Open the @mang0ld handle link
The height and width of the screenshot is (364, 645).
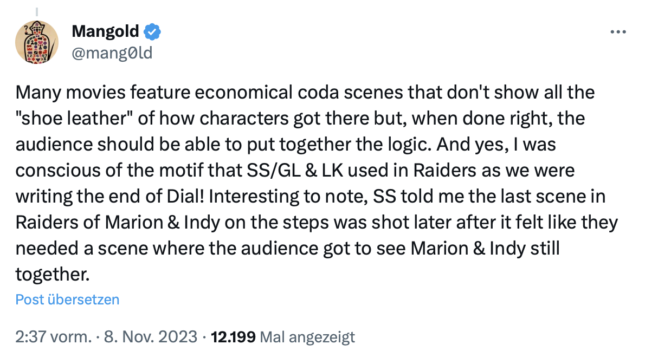(x=112, y=53)
